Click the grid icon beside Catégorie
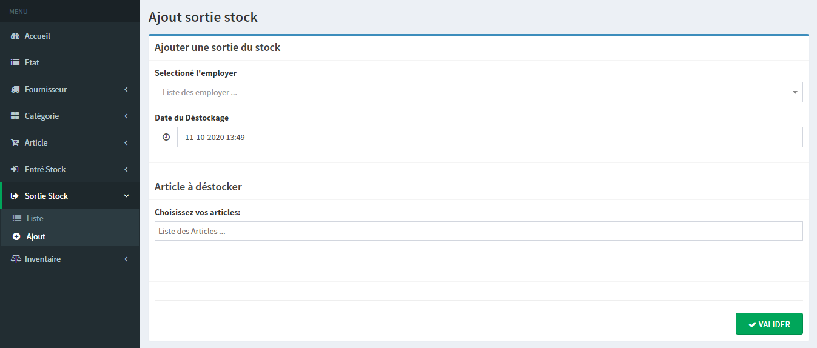This screenshot has width=817, height=348. point(15,116)
